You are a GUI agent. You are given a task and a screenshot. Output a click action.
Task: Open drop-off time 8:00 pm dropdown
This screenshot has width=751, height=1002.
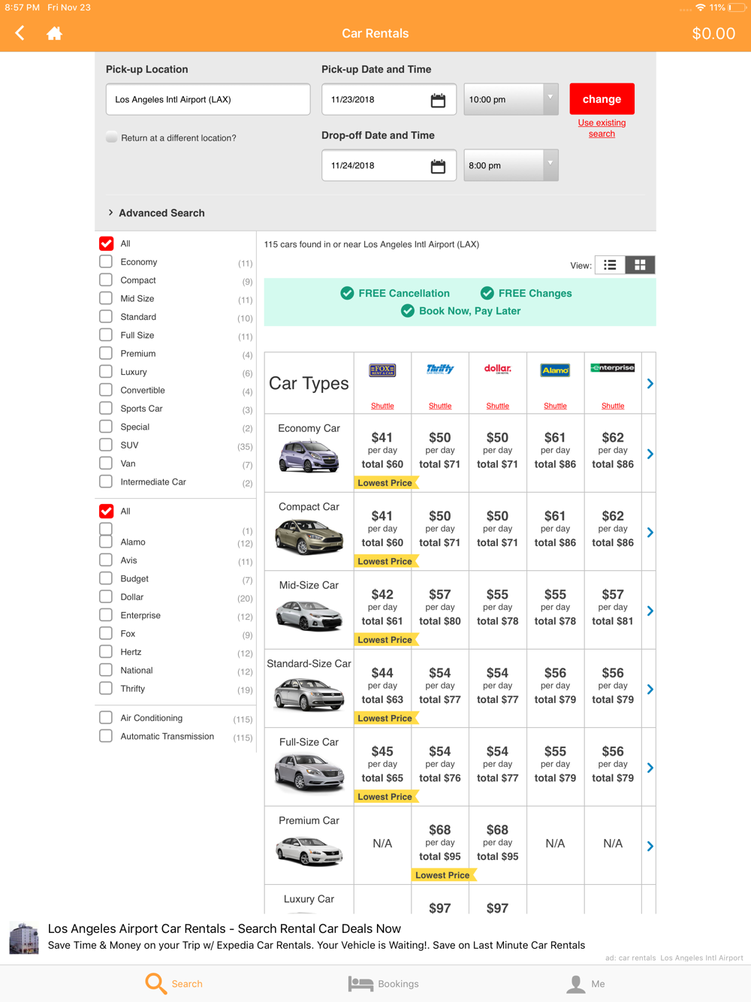coord(511,165)
